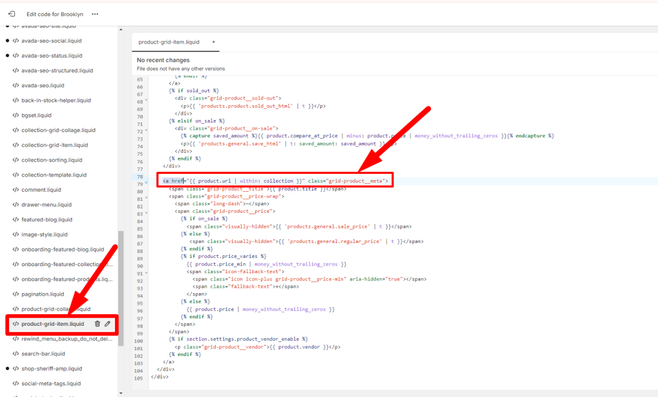The image size is (658, 397).
Task: Collapse code fold at line 91
Action: (x=147, y=273)
